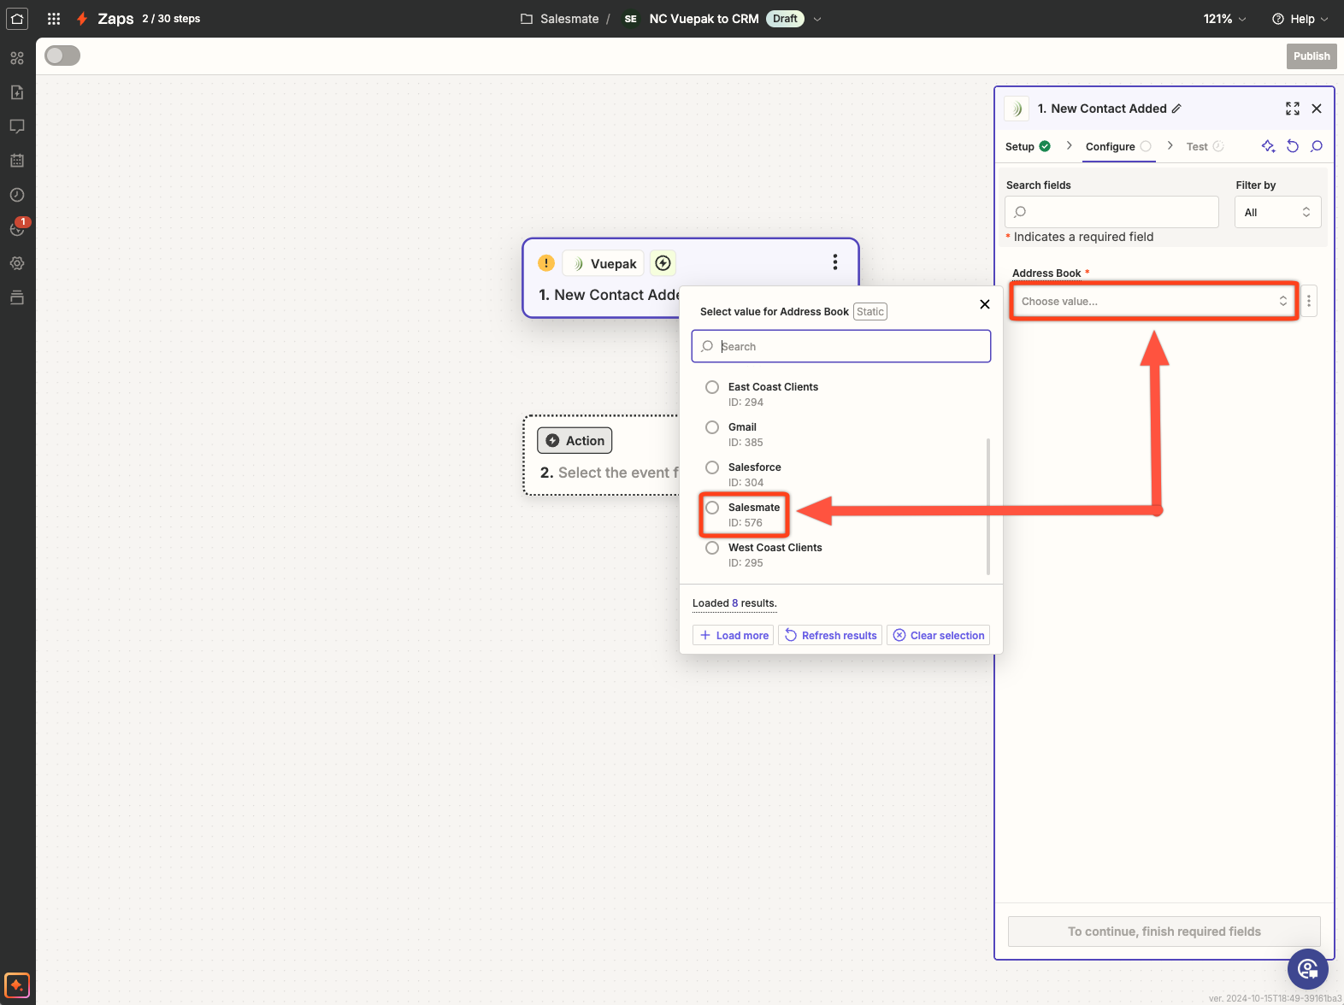Open the status icon with notification badge
Viewport: 1344px width, 1005px height.
[17, 228]
